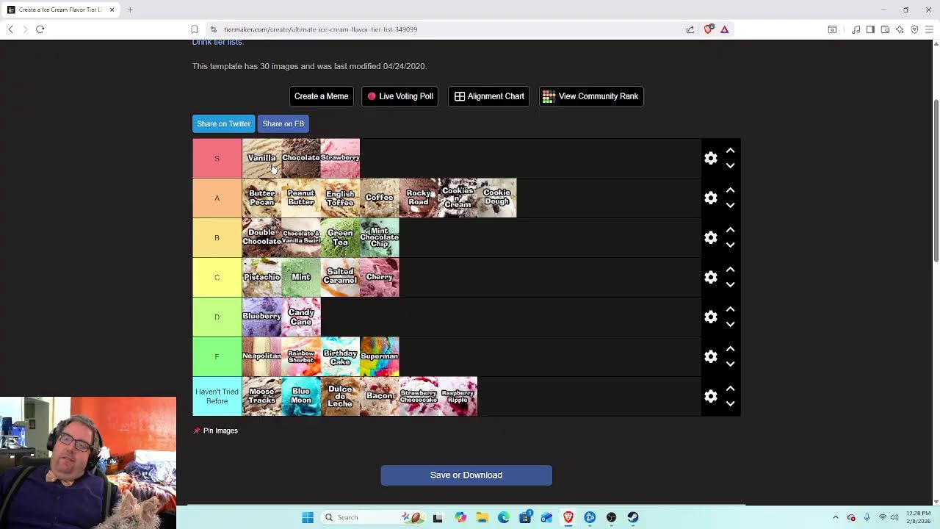View Community Rank

pos(591,96)
